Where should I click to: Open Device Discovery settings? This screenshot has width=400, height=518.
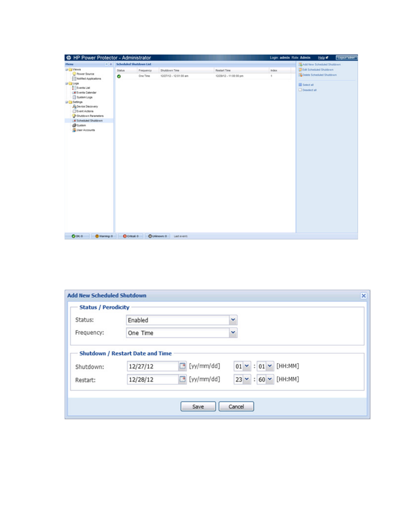pyautogui.click(x=87, y=107)
